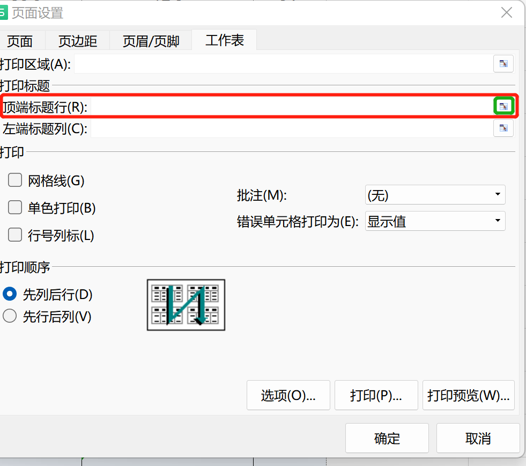The height and width of the screenshot is (466, 526).
Task: Open the 批注(M) dropdown
Action: 435,194
